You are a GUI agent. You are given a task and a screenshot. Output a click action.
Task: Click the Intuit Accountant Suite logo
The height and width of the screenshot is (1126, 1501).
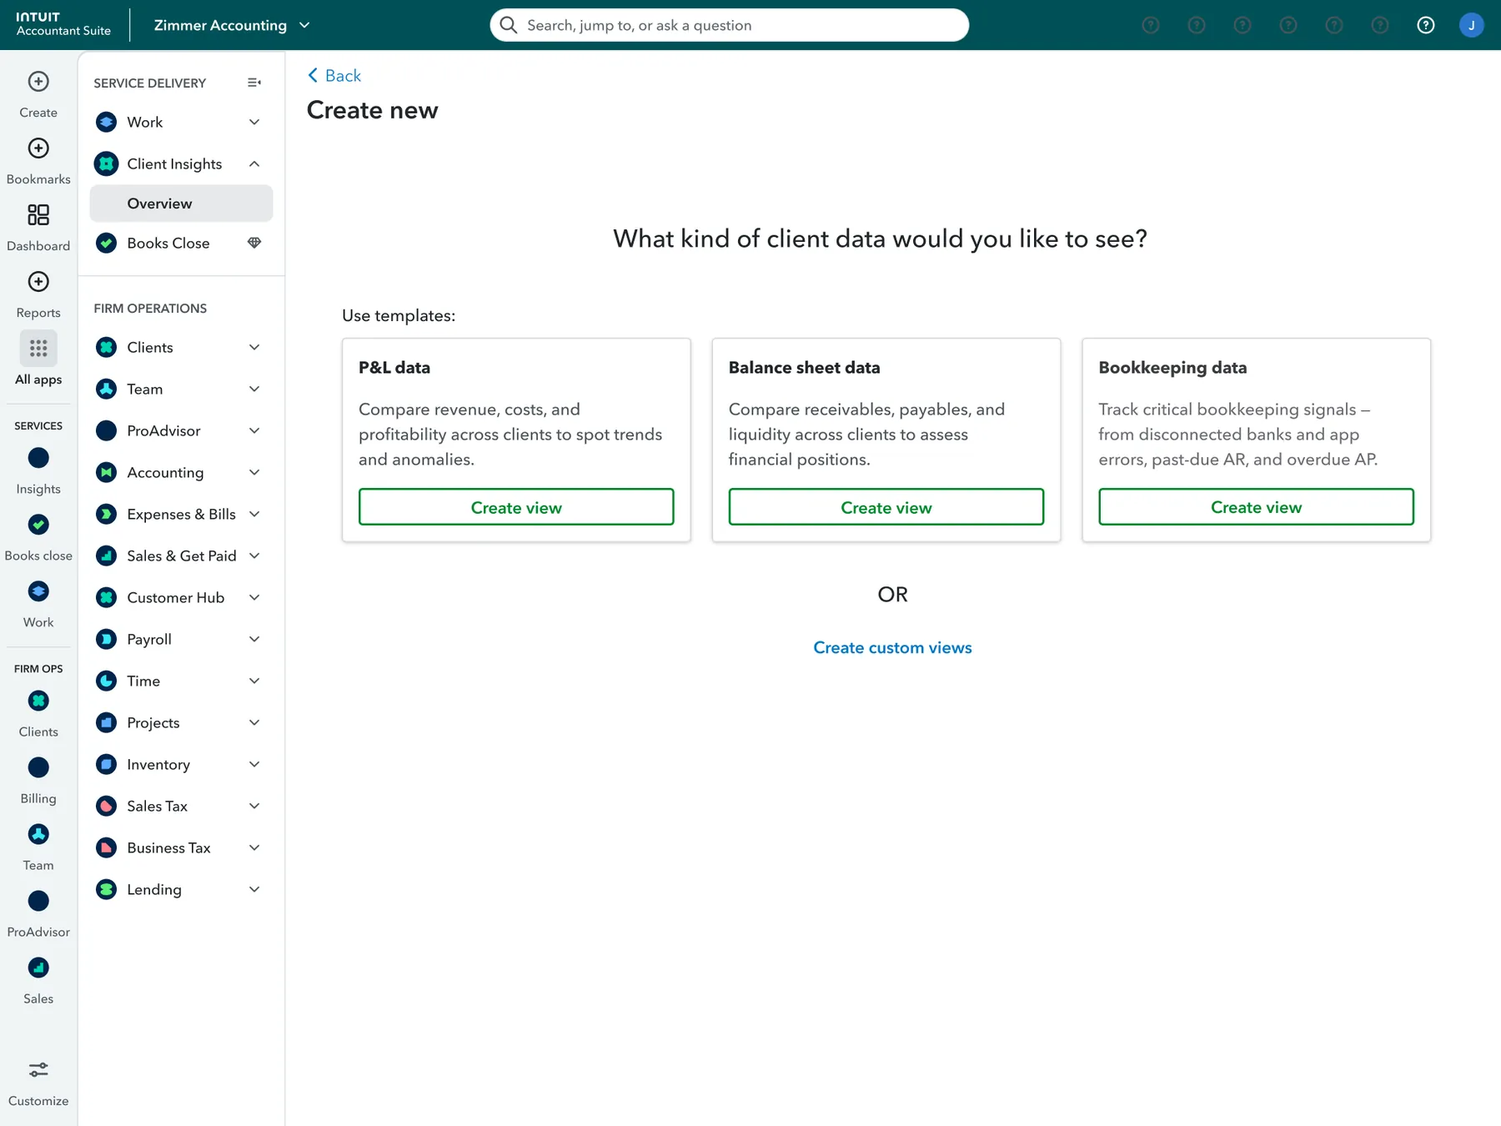pos(63,24)
